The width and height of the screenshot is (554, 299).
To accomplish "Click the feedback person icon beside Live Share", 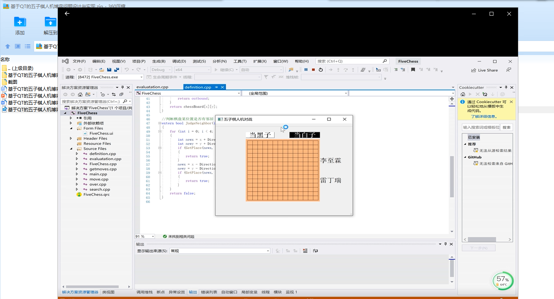I will [x=508, y=70].
